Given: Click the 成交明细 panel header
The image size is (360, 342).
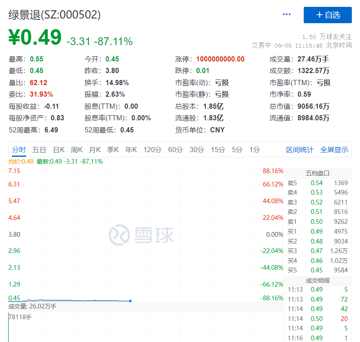Looking at the screenshot, I should pyautogui.click(x=317, y=281).
